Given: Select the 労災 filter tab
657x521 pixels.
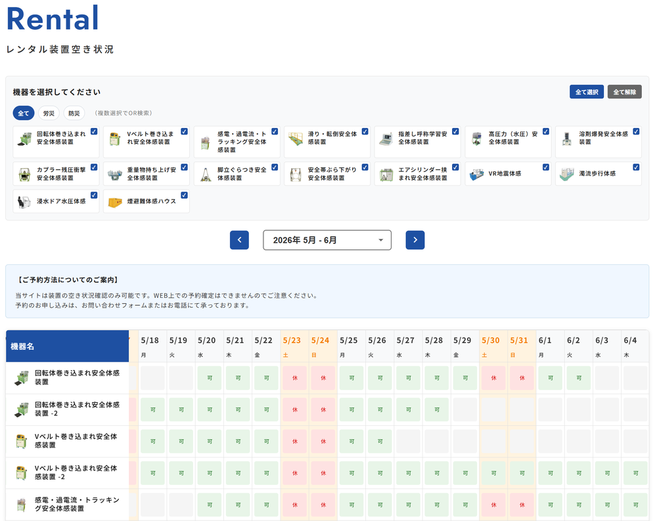Looking at the screenshot, I should coord(49,113).
